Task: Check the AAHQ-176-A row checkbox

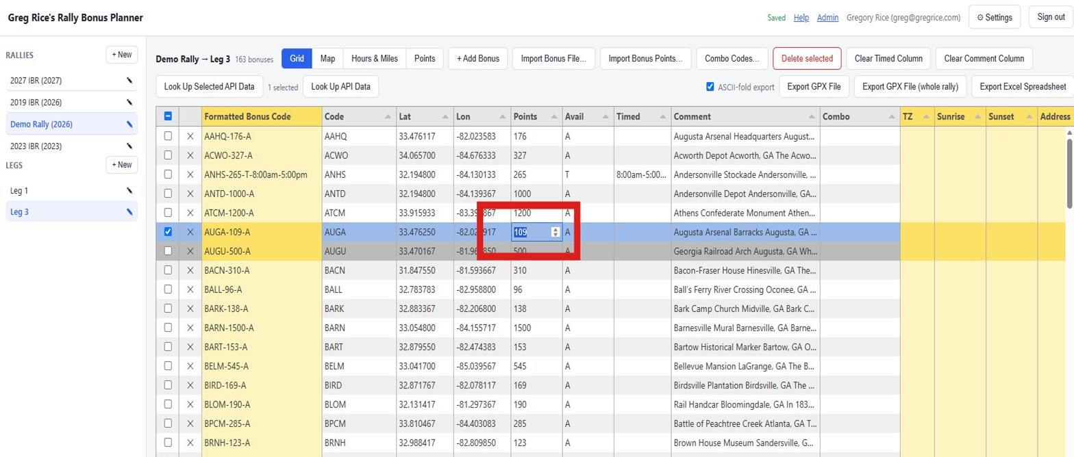Action: pyautogui.click(x=168, y=136)
